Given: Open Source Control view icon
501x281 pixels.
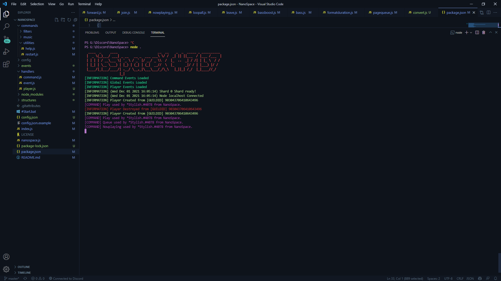Looking at the screenshot, I should coord(6,39).
